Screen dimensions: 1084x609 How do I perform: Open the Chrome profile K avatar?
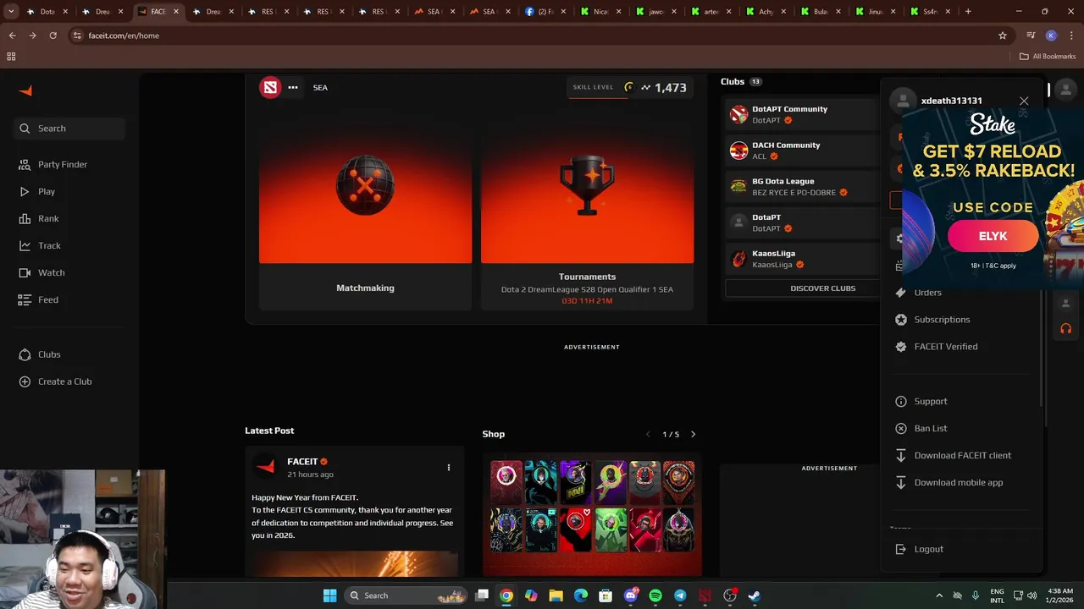[1051, 36]
